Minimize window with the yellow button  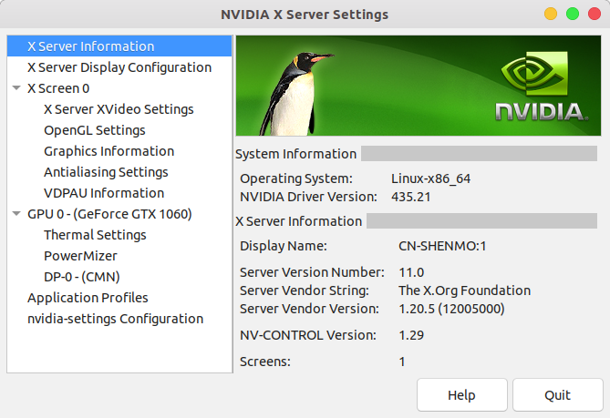[551, 14]
